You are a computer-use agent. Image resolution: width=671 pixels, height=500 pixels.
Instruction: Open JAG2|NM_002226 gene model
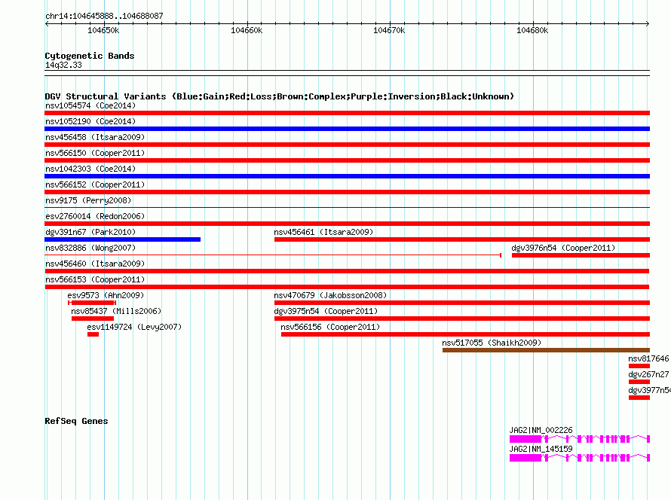coord(580,439)
